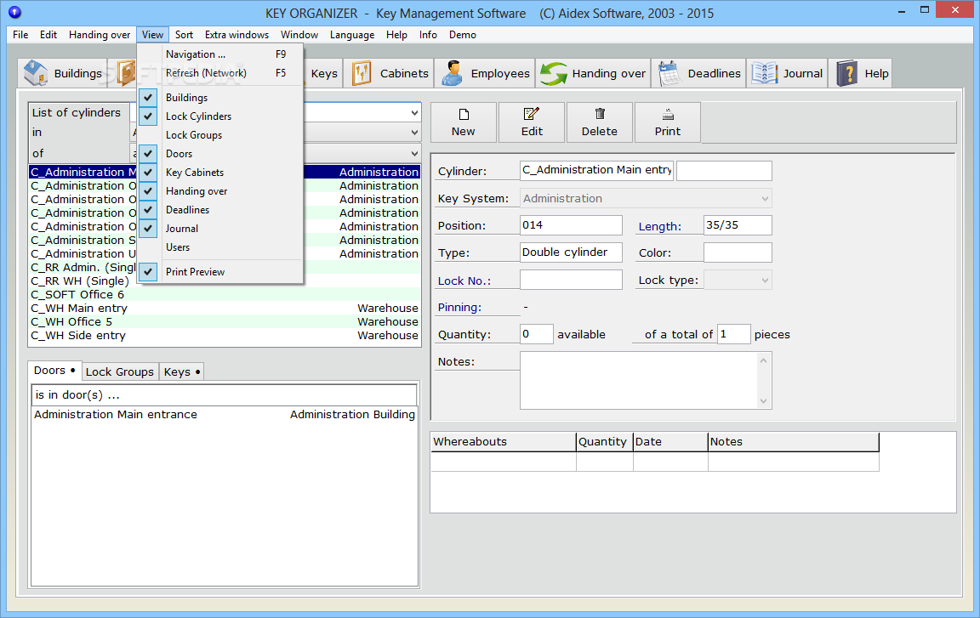The image size is (980, 618).
Task: Click the Print button
Action: (668, 122)
